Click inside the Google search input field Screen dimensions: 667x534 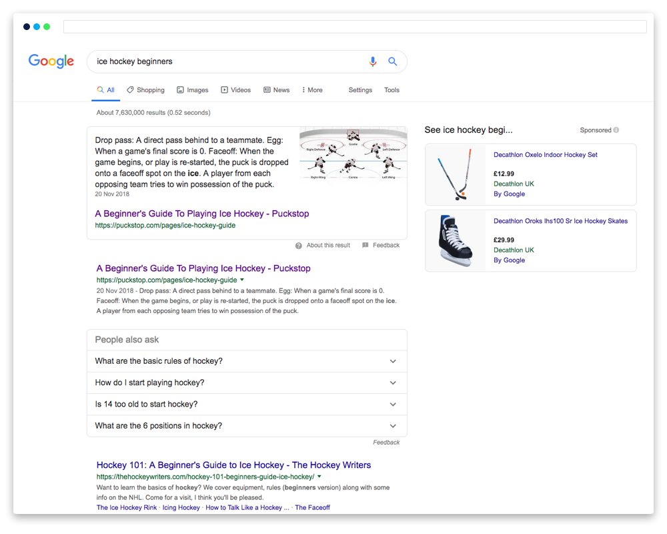coord(227,61)
